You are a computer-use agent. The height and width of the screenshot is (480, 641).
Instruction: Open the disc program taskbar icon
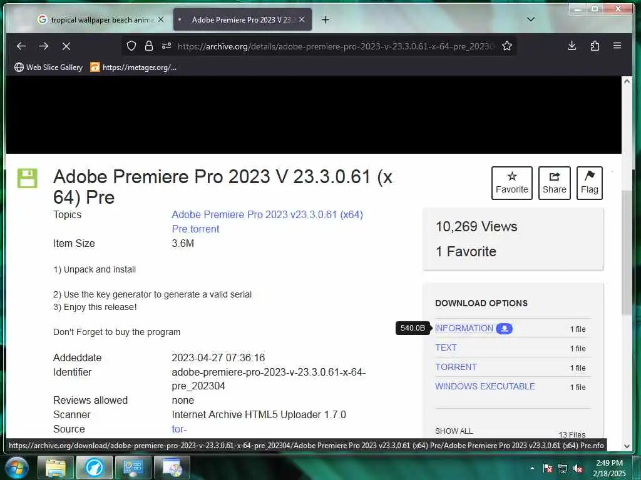tap(172, 467)
